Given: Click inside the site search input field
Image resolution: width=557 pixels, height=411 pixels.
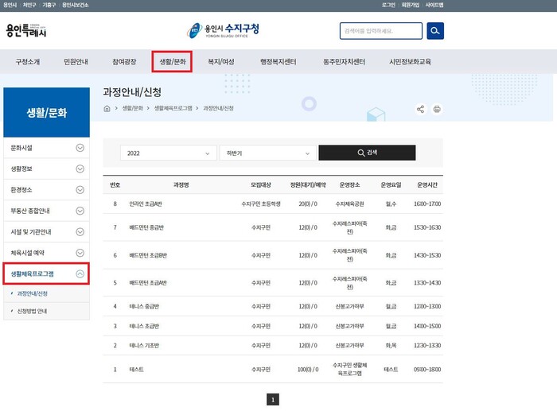Looking at the screenshot, I should (380, 31).
